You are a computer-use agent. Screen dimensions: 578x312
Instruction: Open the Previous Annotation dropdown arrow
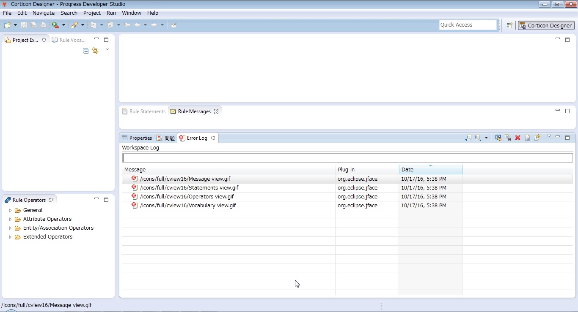coord(118,25)
